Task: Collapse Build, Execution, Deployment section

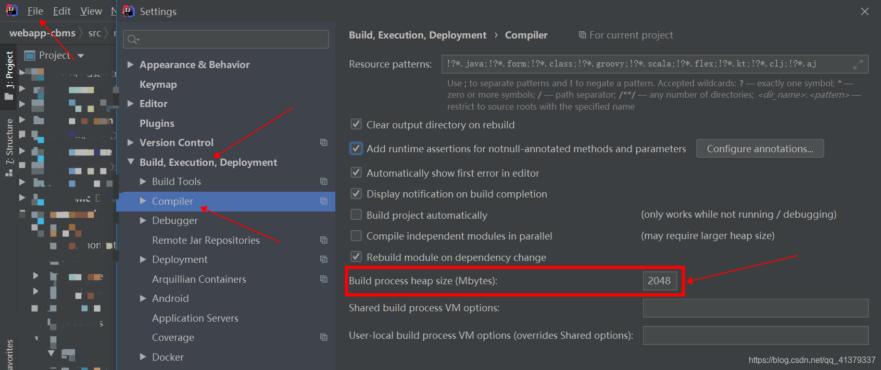Action: (x=131, y=162)
